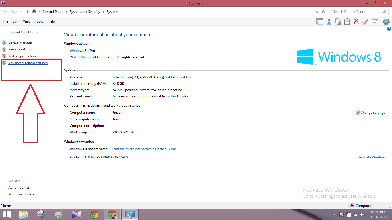This screenshot has width=392, height=220.
Task: Open System protection link
Action: pos(22,56)
